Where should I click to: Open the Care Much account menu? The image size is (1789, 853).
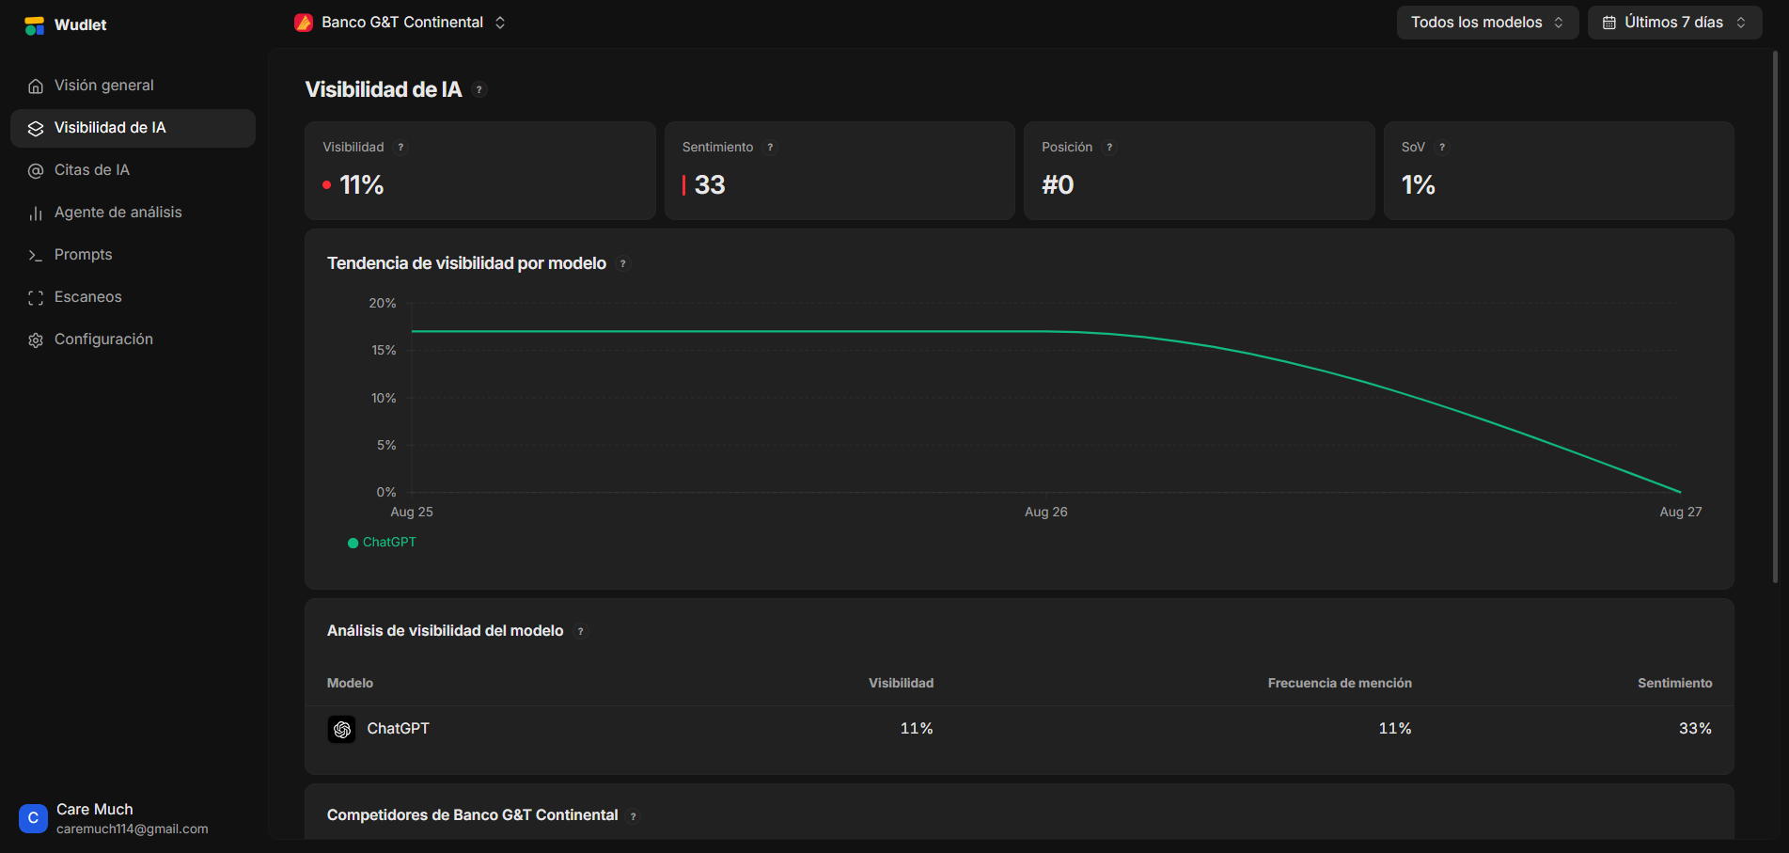(x=133, y=818)
